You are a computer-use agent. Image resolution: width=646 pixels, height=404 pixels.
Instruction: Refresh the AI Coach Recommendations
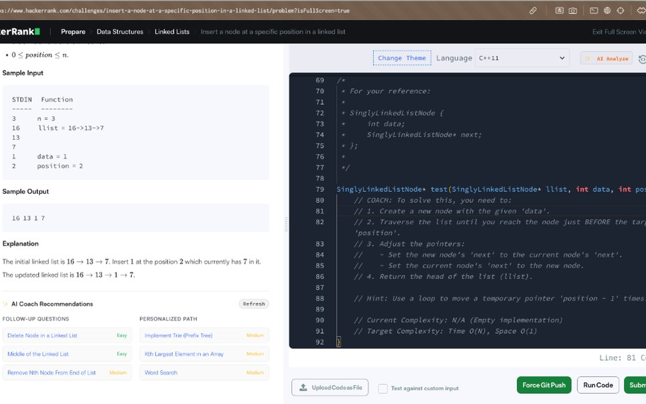pos(254,304)
